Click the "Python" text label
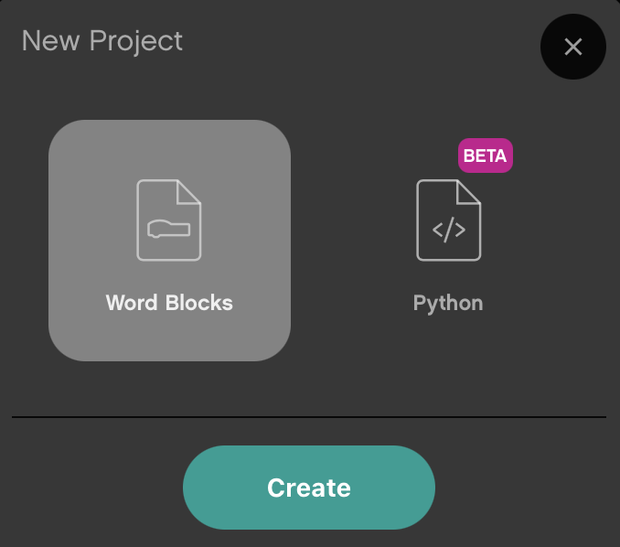The width and height of the screenshot is (620, 547). click(x=448, y=303)
